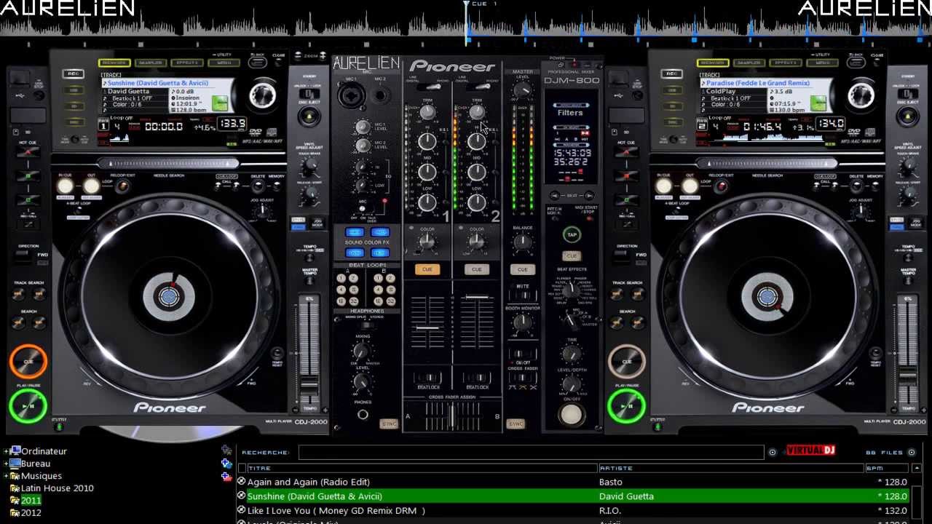
Task: Click the left SYNC button on mixer
Action: pos(390,424)
